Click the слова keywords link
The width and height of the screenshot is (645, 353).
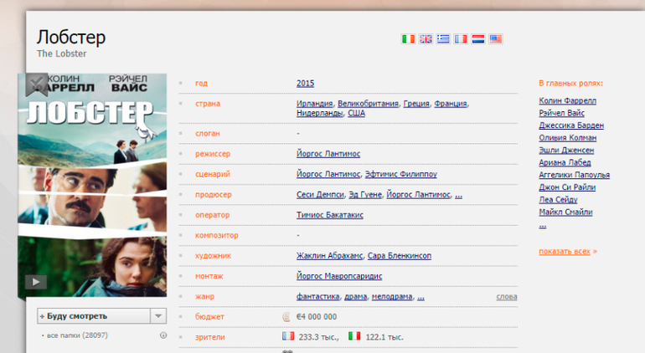click(x=506, y=297)
